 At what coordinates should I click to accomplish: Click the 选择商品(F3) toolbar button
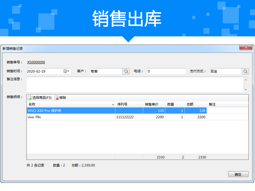[x=40, y=98]
